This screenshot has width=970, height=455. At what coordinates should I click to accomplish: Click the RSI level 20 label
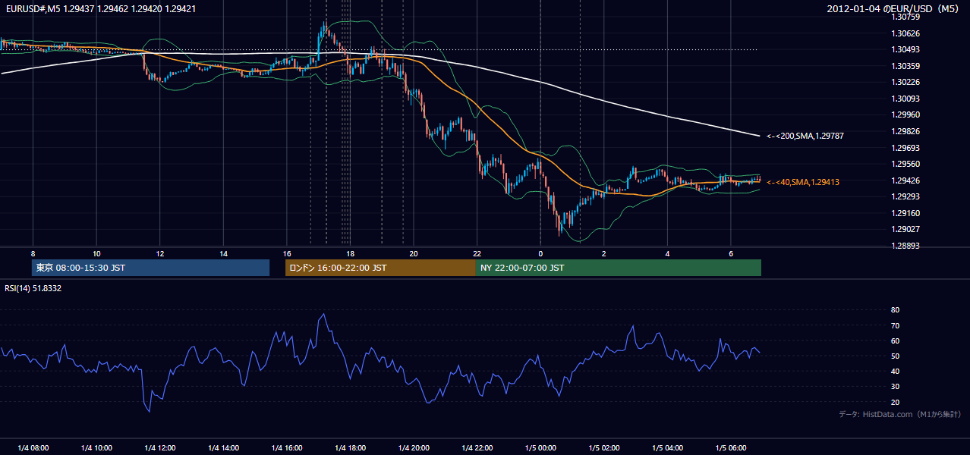895,402
